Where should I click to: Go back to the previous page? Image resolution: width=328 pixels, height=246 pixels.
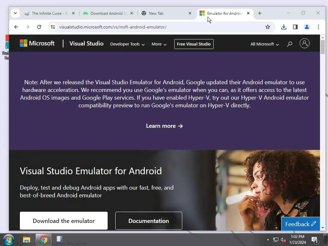[x=16, y=27]
